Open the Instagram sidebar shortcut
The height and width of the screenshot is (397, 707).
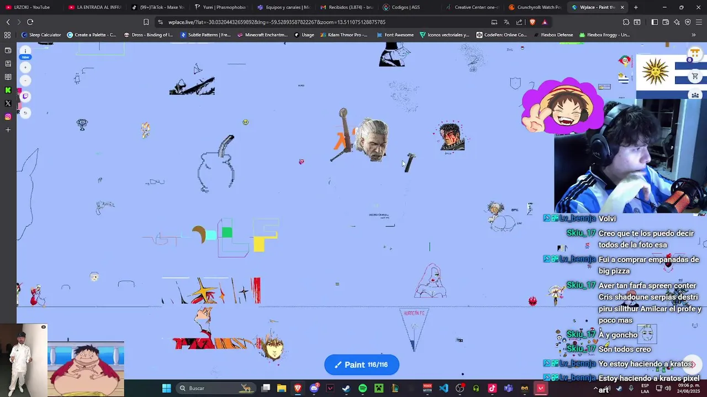(x=8, y=117)
